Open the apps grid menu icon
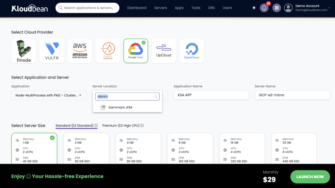The width and height of the screenshot is (335, 188). pos(276,8)
